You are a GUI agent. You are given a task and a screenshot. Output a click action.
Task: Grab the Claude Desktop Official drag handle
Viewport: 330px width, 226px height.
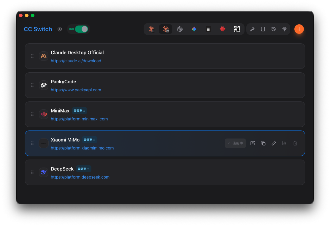point(32,56)
